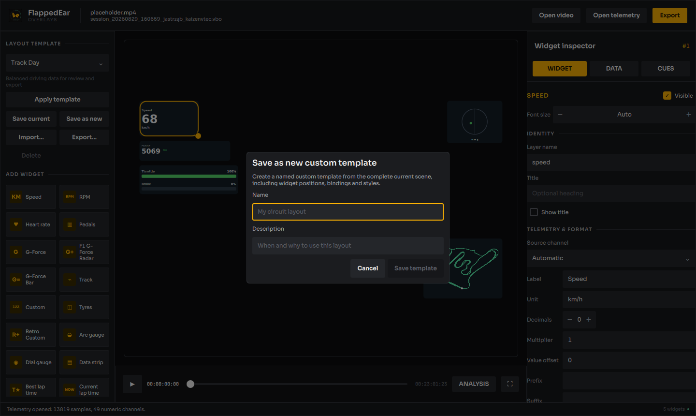This screenshot has height=416, width=696.
Task: Open the Track Day layout template dropdown
Action: [58, 63]
